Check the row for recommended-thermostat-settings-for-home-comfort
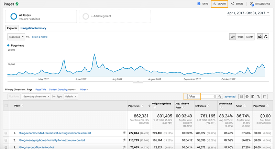275x149 pixels. coord(6,133)
